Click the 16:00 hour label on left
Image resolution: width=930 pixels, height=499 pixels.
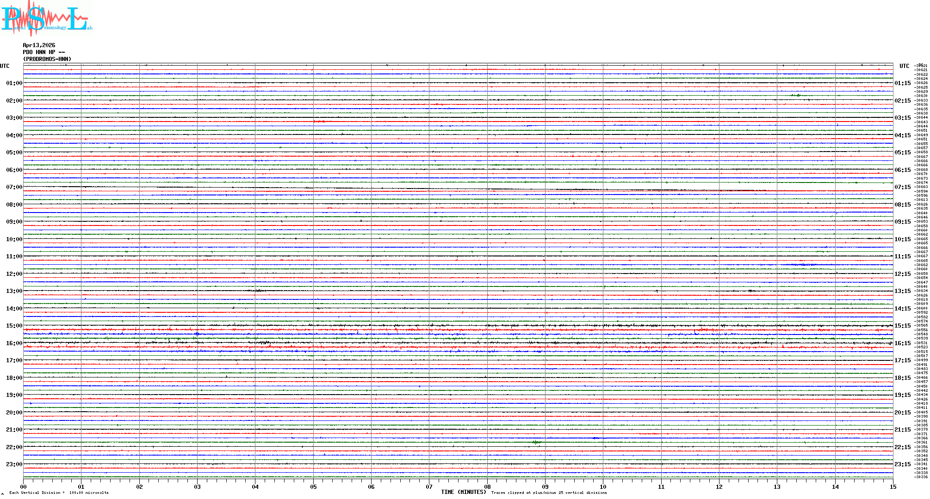point(14,343)
